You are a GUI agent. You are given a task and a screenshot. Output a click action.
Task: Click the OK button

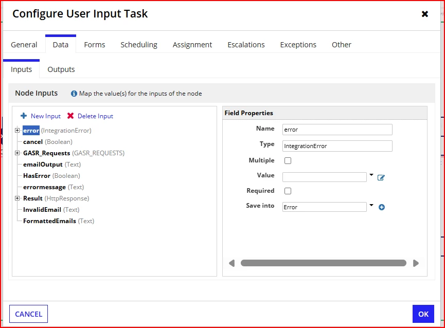coord(423,314)
